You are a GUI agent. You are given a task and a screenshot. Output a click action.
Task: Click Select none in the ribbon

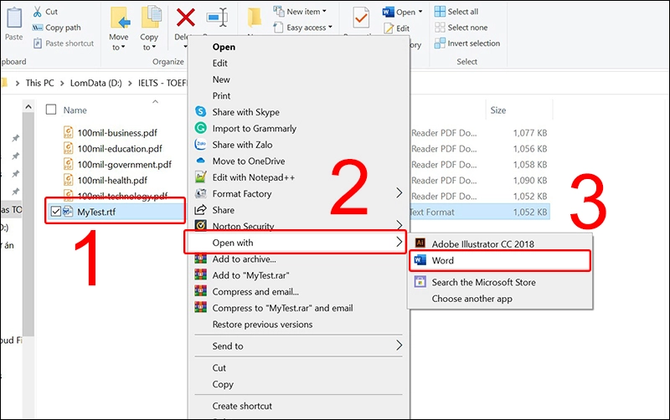coord(461,28)
